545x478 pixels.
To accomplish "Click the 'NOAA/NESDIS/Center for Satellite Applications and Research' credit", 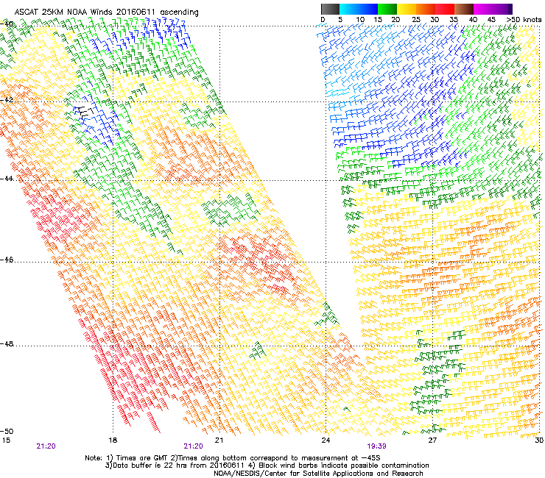I will point(318,474).
